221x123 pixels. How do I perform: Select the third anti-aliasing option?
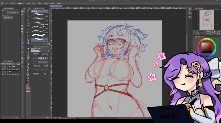(43, 58)
